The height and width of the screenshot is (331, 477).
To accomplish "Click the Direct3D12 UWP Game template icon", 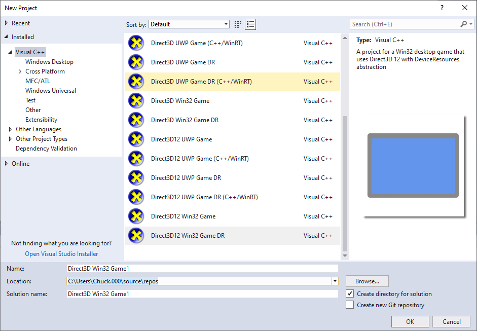I will 136,139.
